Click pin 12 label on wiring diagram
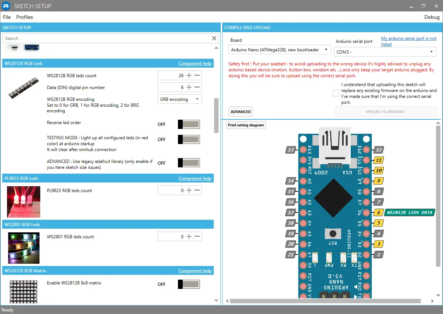Screen dimensions: 443x314 [x=378, y=150]
